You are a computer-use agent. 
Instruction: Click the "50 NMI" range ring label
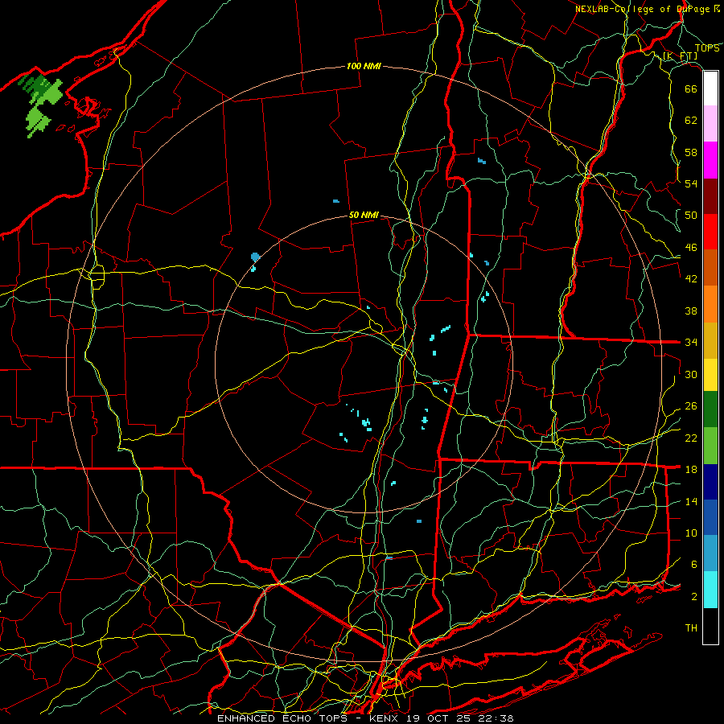[364, 215]
